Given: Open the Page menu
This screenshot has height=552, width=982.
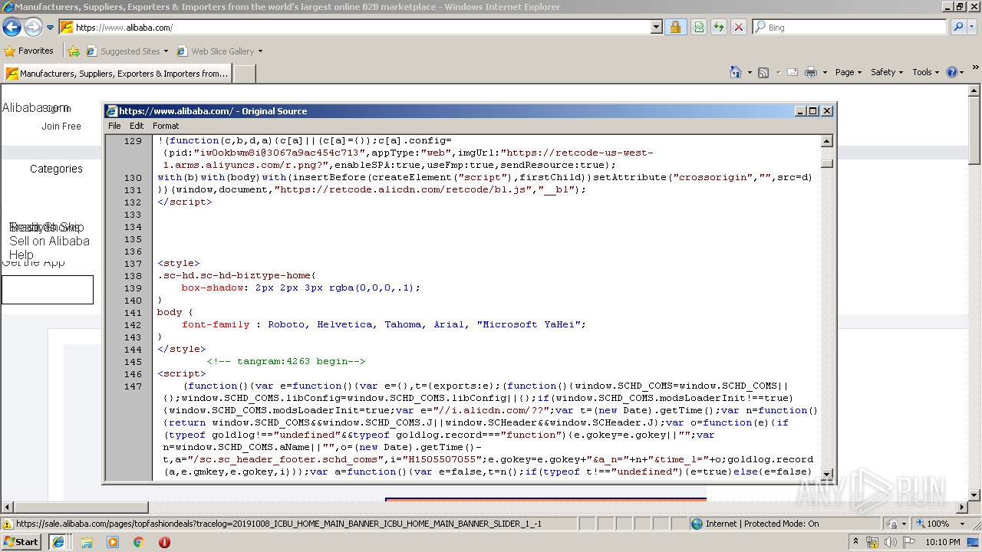Looking at the screenshot, I should pyautogui.click(x=848, y=72).
